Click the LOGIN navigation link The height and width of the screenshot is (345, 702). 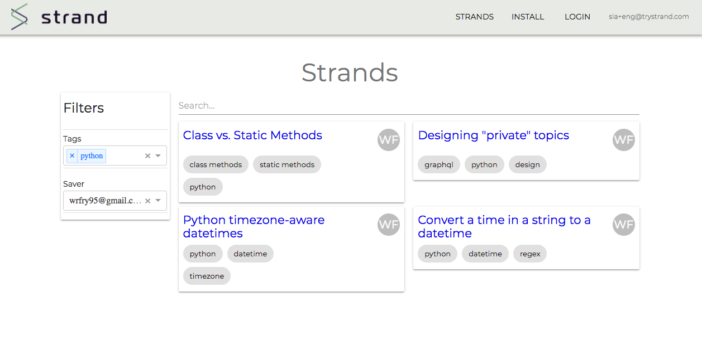pyautogui.click(x=577, y=17)
